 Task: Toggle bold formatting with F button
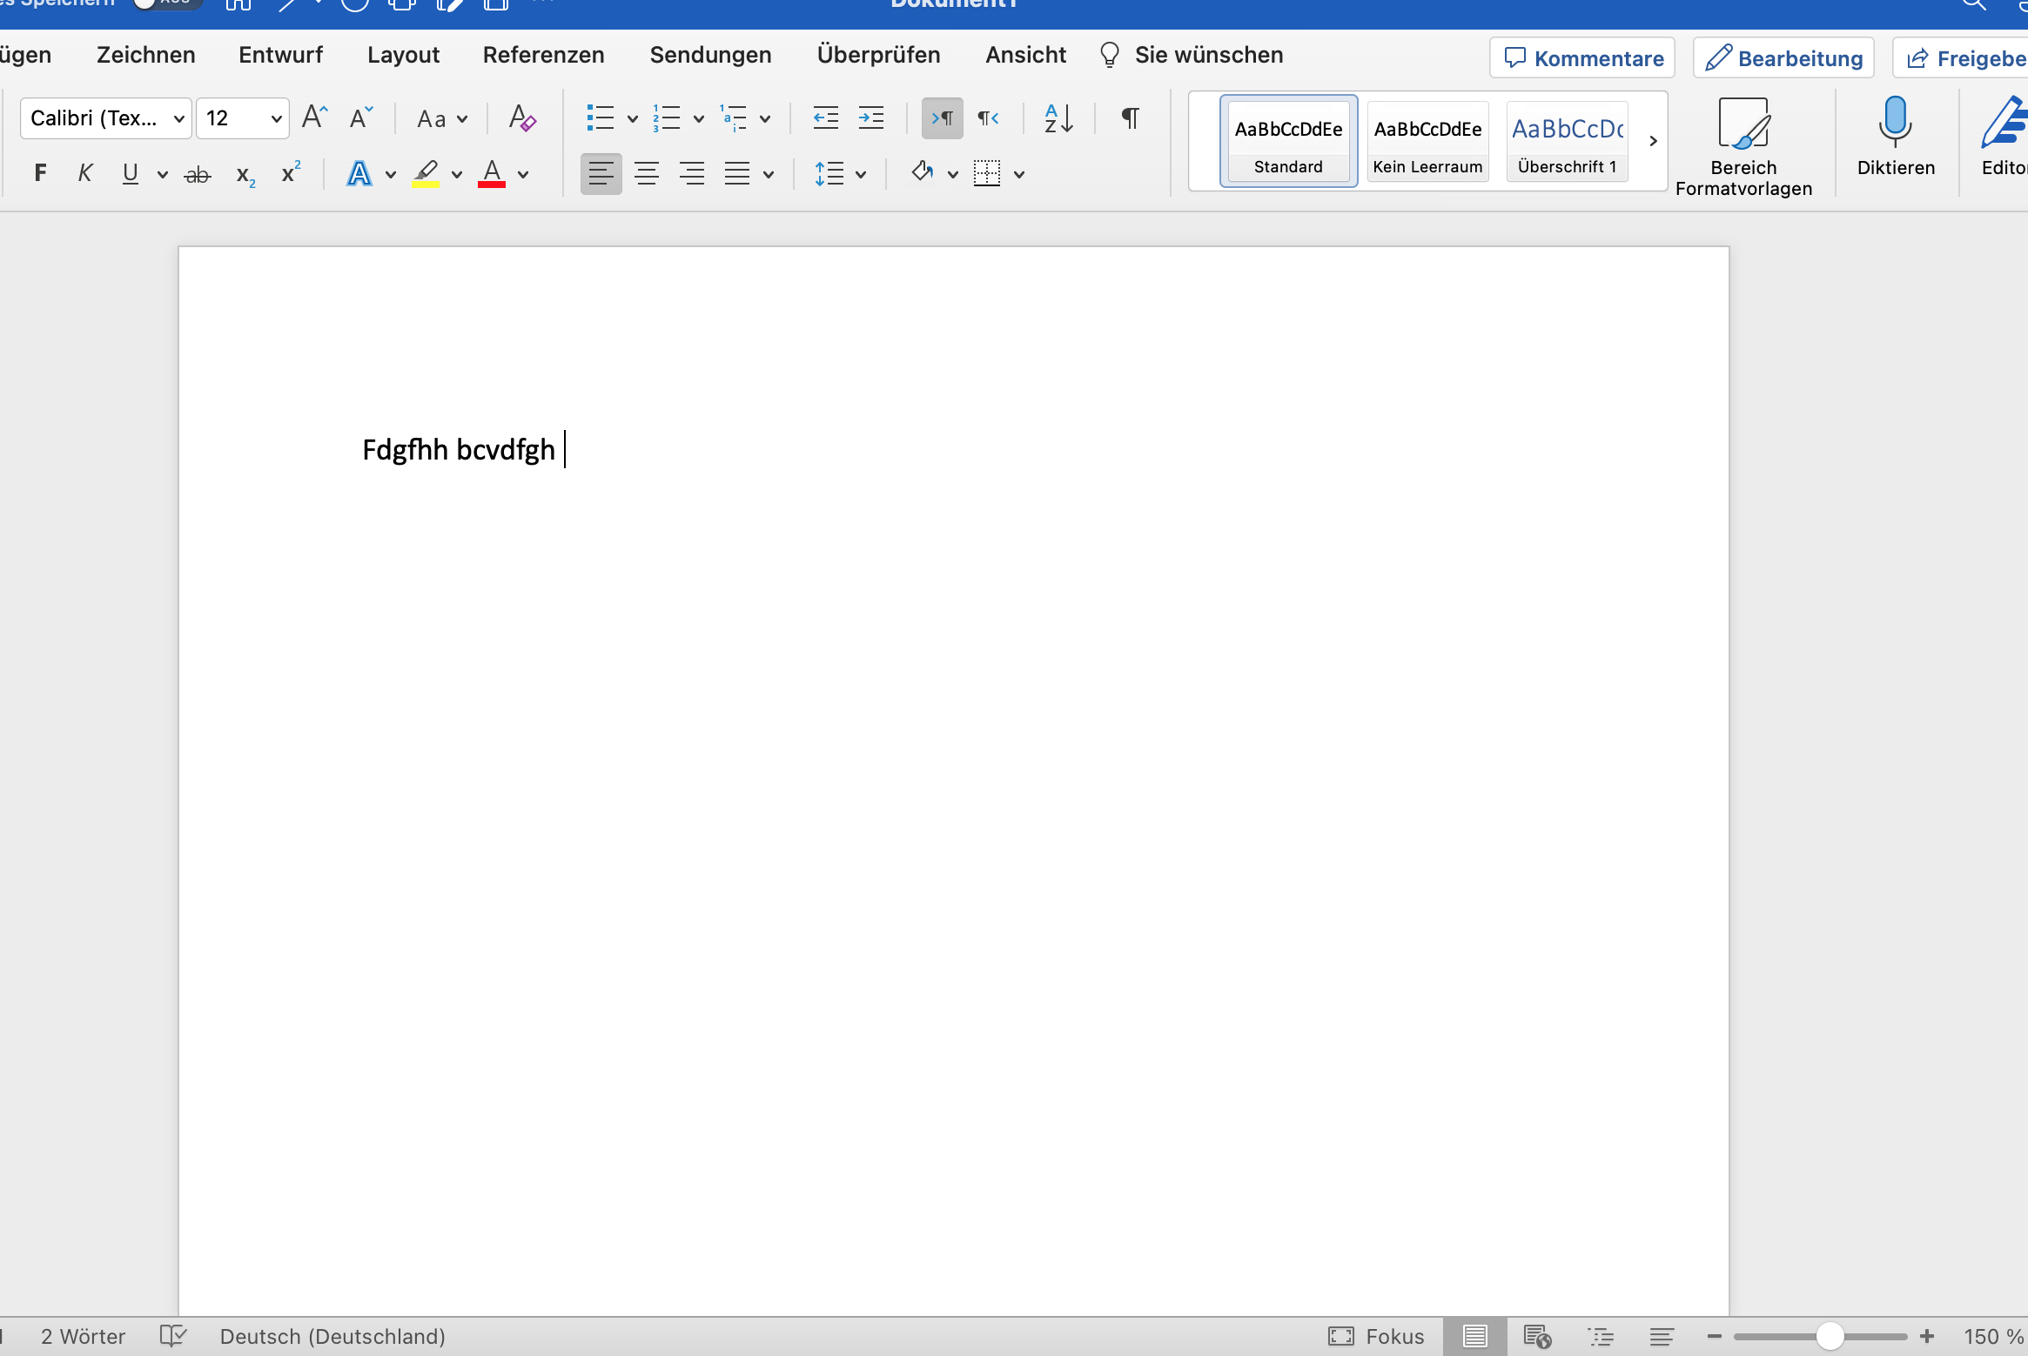[x=40, y=173]
